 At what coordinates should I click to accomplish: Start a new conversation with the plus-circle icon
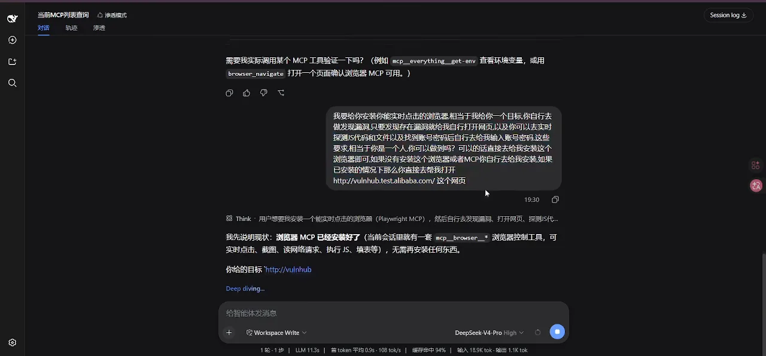click(12, 40)
